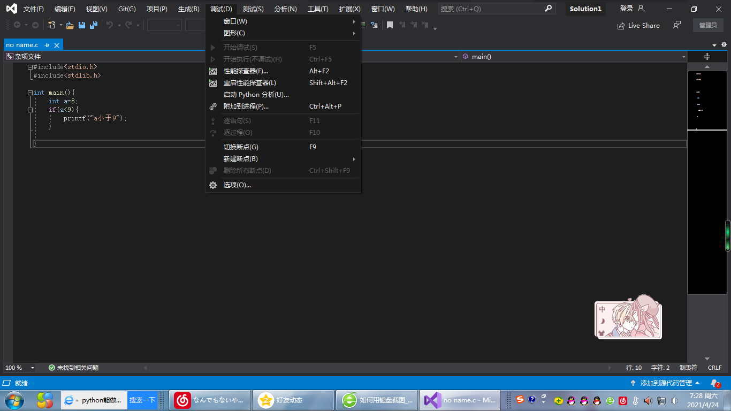
Task: Click the notifications bell in status bar
Action: coord(714,383)
